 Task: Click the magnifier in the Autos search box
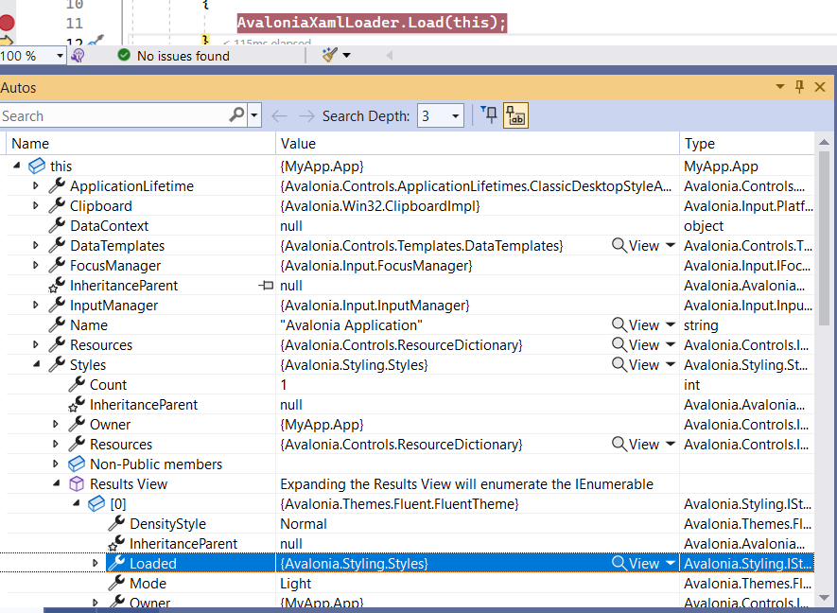(x=236, y=114)
